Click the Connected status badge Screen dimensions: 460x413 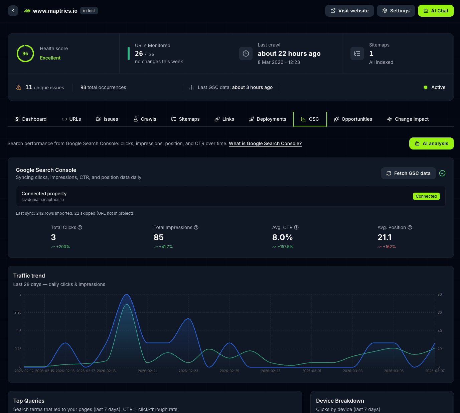(426, 196)
